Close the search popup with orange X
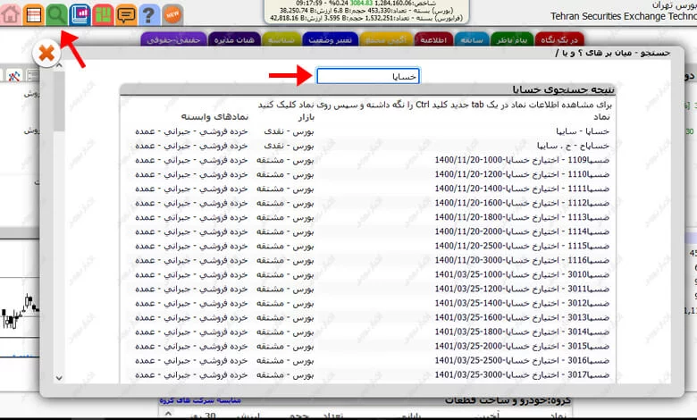Screen dimensions: 697x420 (x=46, y=54)
